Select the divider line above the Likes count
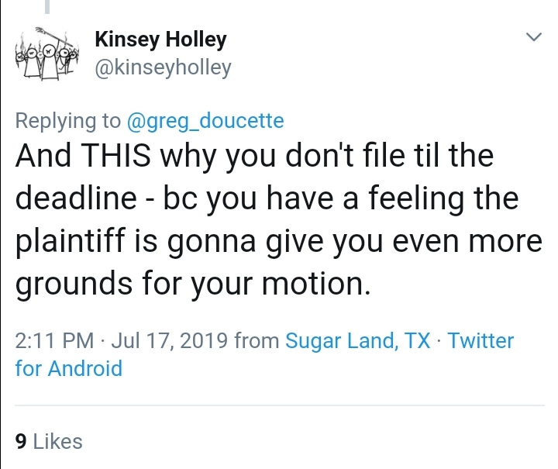Image resolution: width=558 pixels, height=469 pixels. click(x=280, y=405)
